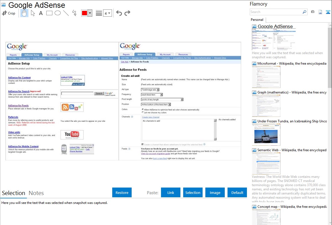The width and height of the screenshot is (332, 225).
Task: Click the browser icon beside Under Frozen Tundra
Action: [254, 121]
